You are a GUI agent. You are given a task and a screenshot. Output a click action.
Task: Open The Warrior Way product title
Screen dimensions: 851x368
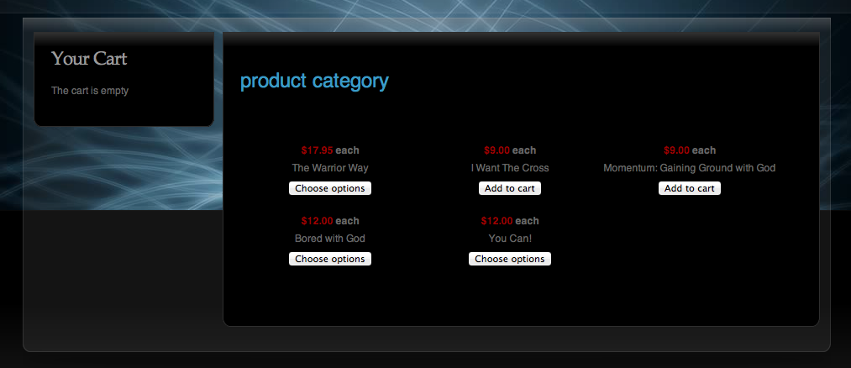tap(330, 168)
